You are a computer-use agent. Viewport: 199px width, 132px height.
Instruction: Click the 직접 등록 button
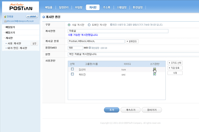point(175,68)
